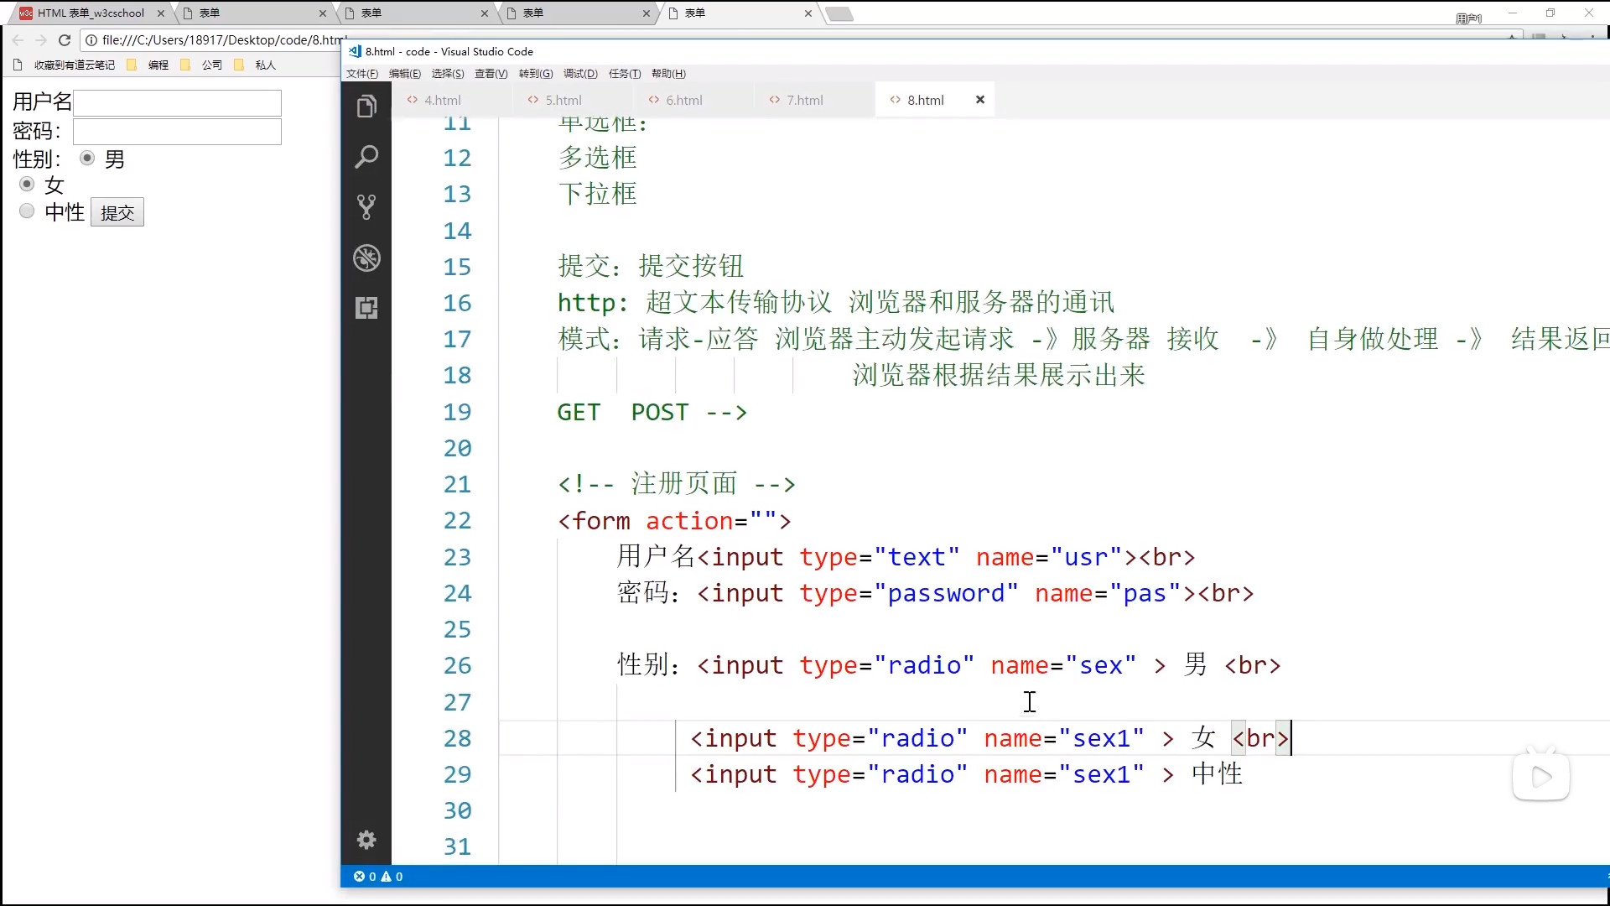This screenshot has width=1610, height=906.
Task: Switch to the 7.html editor tab
Action: click(x=814, y=100)
